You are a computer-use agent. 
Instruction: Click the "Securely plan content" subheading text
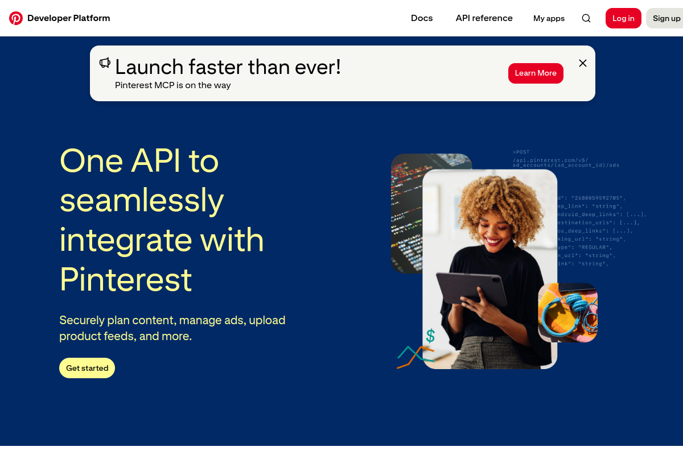[x=172, y=328]
